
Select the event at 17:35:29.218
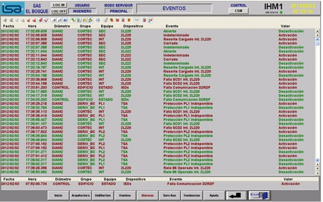[157, 103]
